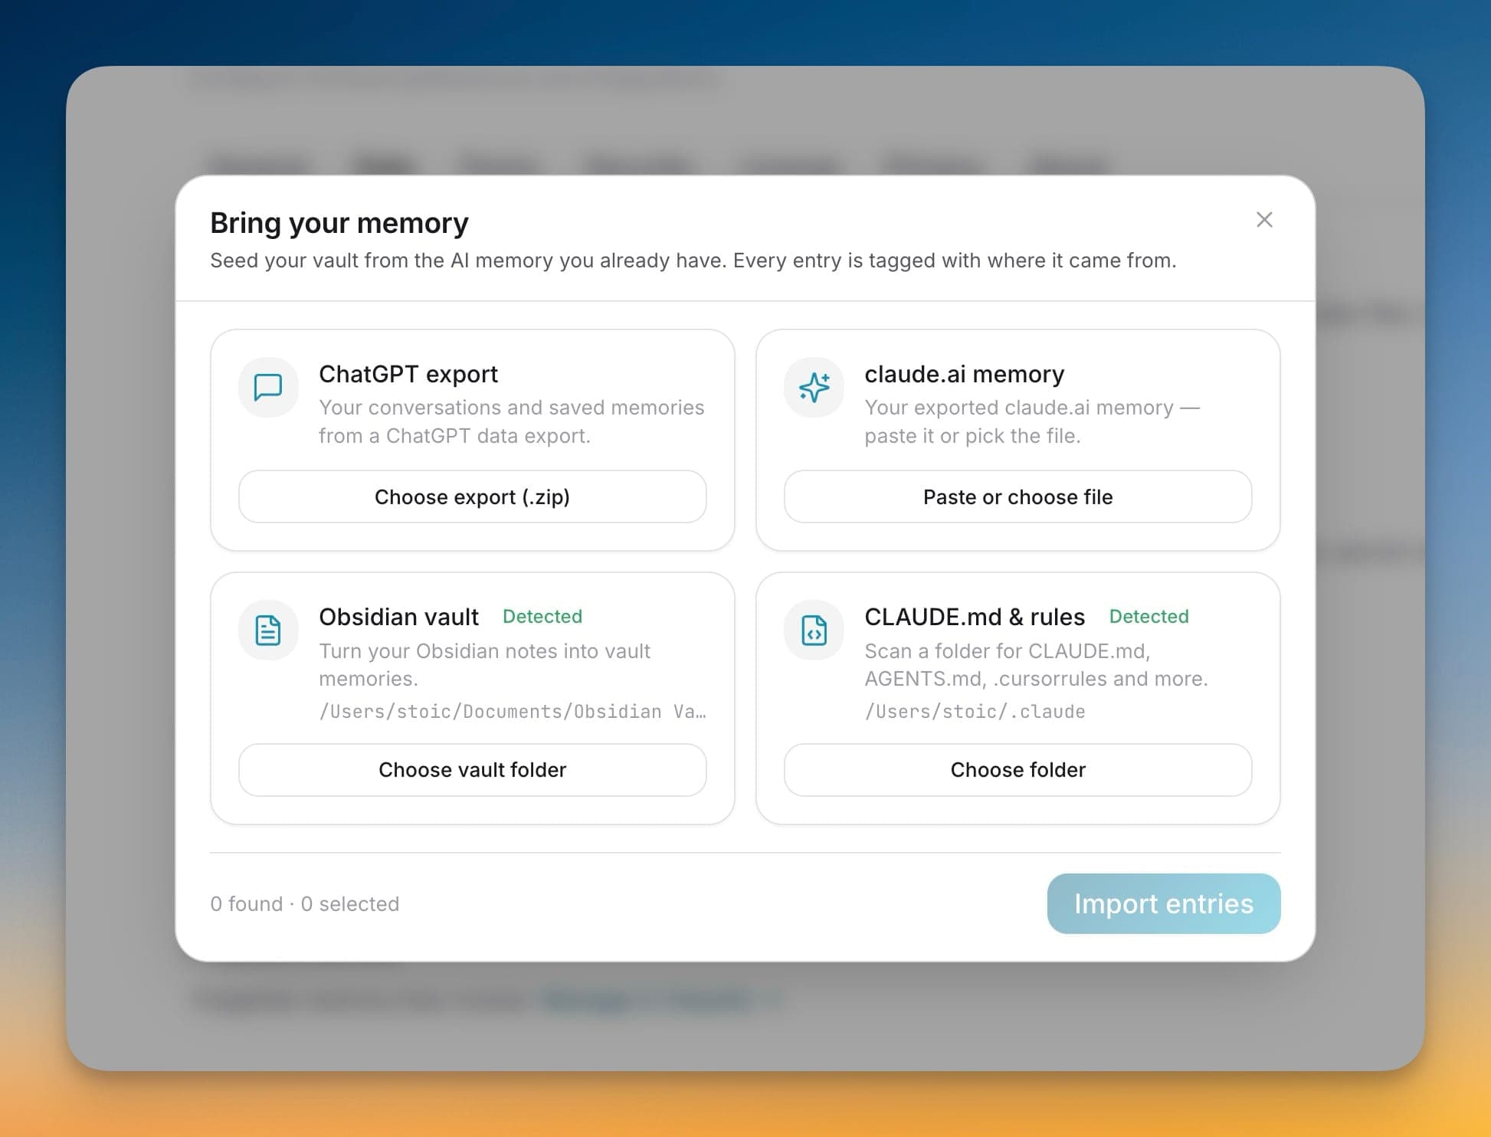Click Choose folder for CLAUDE.md rules
Viewport: 1491px width, 1137px height.
1017,769
